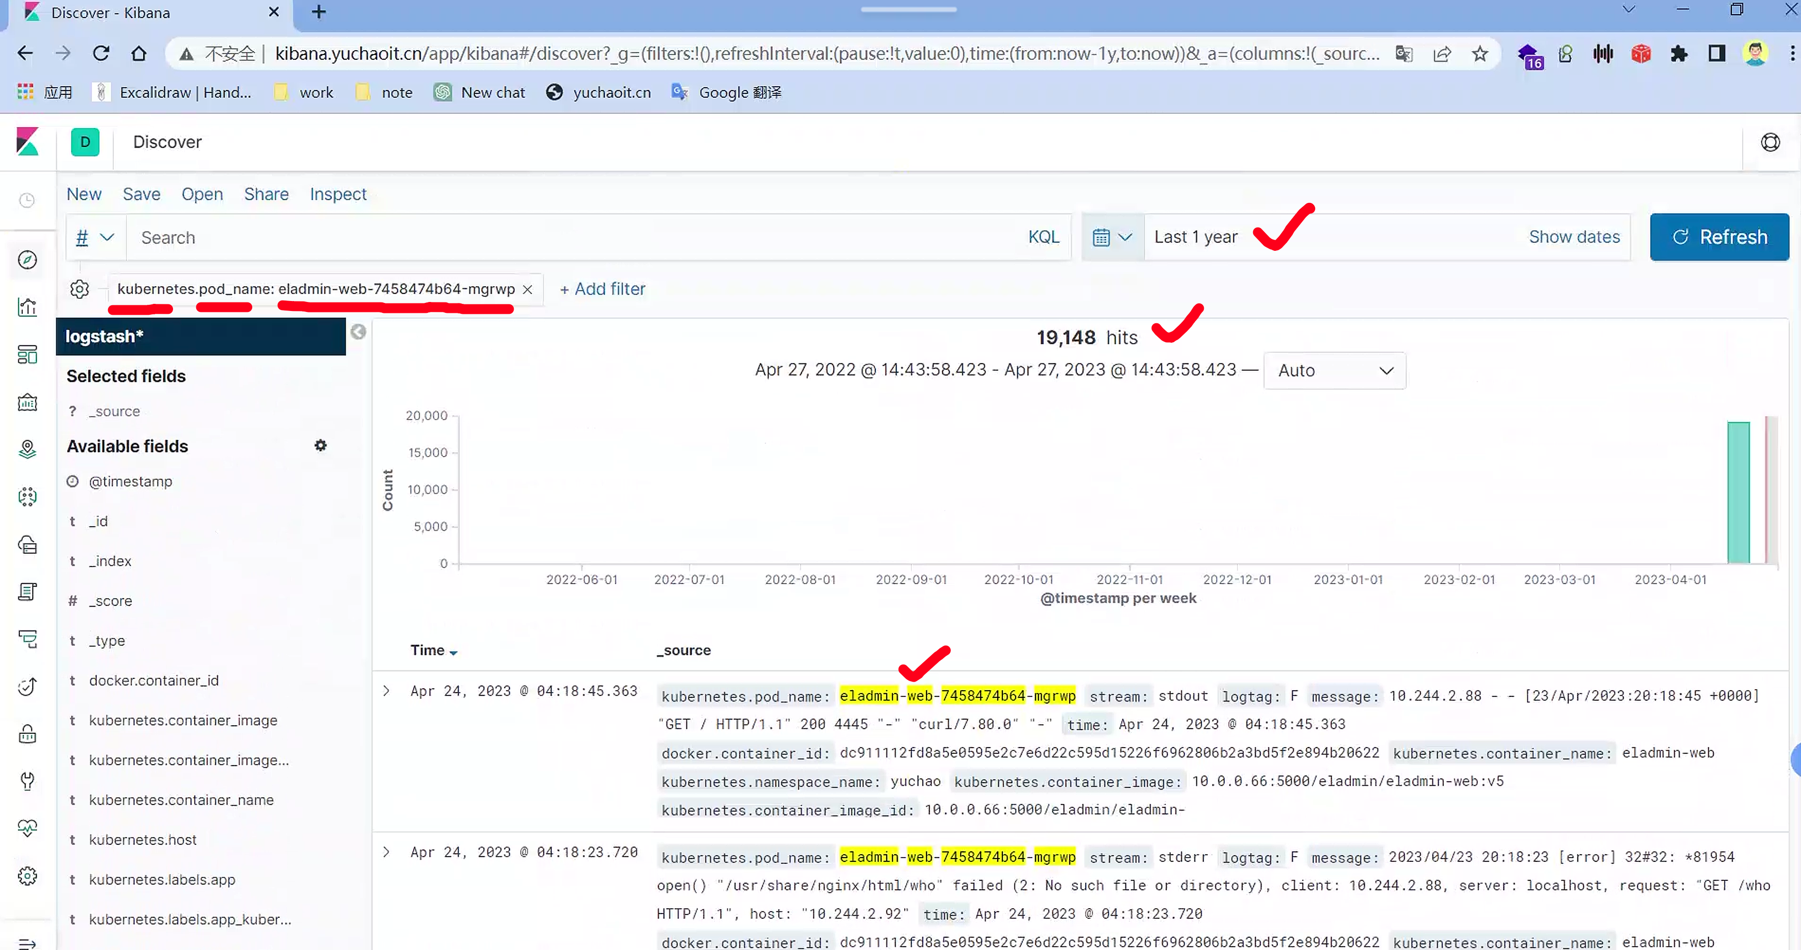1801x950 pixels.
Task: Open the Auto interval dropdown
Action: [1334, 371]
